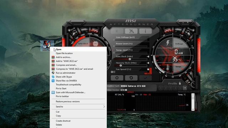This screenshot has height=128, width=228.
Task: Click the Temp. label in right gauge
Action: pyautogui.click(x=178, y=66)
